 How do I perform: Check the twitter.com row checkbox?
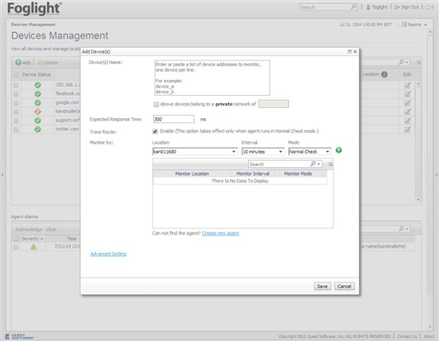(x=16, y=129)
